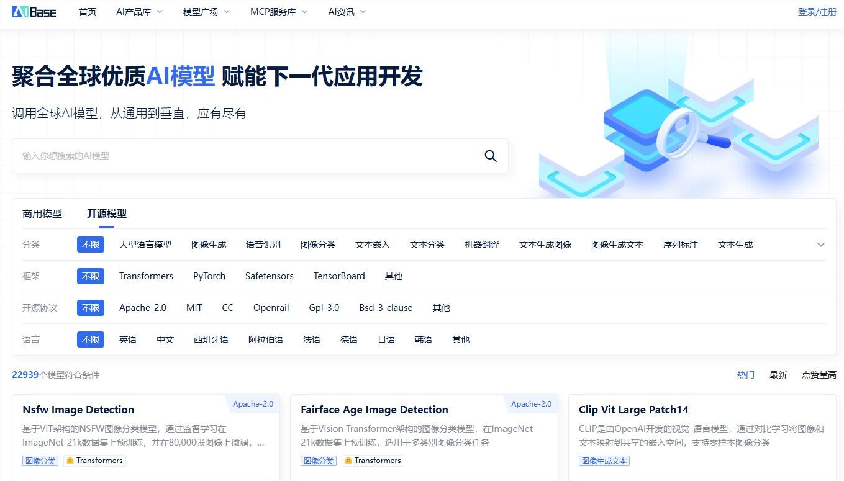Sort models by 最新
The width and height of the screenshot is (844, 481).
[x=778, y=375]
